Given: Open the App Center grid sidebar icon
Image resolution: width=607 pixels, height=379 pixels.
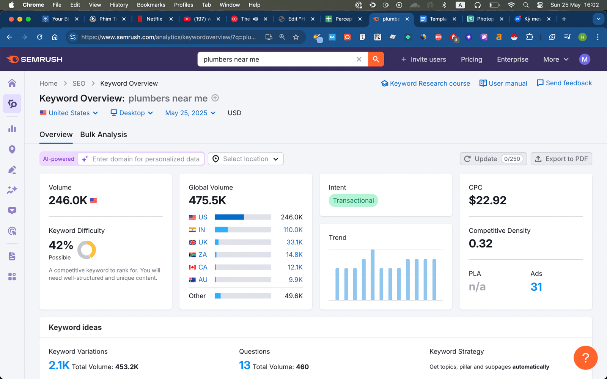Looking at the screenshot, I should coord(12,277).
